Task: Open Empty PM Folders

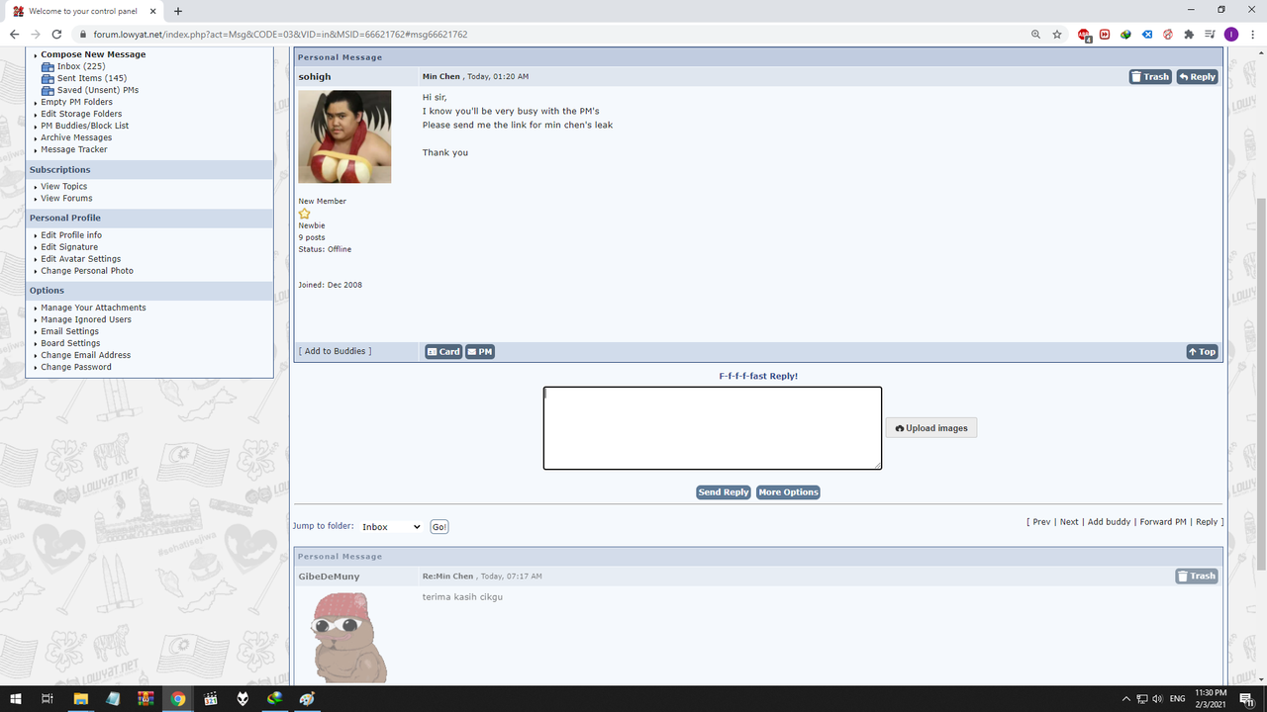Action: (x=76, y=102)
